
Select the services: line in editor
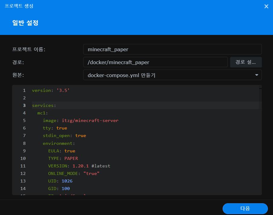pyautogui.click(x=44, y=105)
